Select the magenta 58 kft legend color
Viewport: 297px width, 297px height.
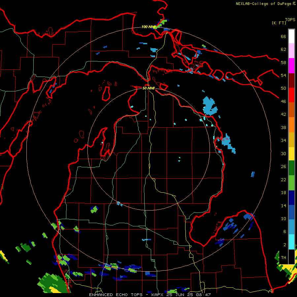pyautogui.click(x=291, y=66)
